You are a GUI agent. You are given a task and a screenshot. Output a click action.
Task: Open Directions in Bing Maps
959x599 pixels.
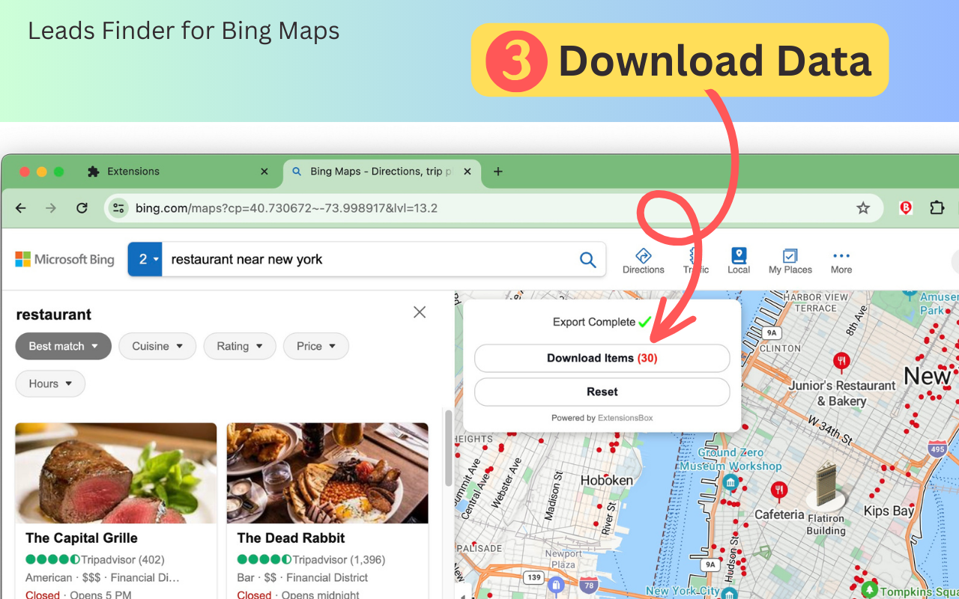click(644, 261)
